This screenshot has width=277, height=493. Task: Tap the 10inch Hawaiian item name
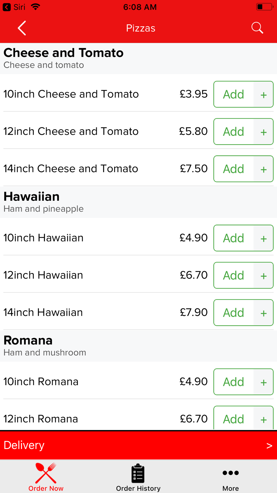coord(43,238)
